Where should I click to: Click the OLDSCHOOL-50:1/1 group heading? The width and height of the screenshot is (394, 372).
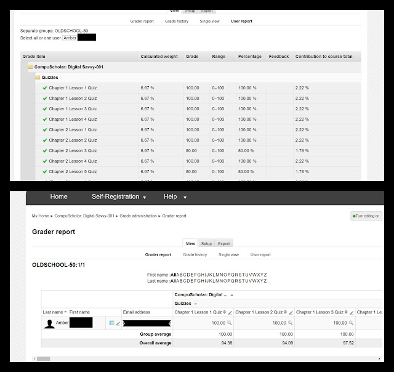[x=58, y=265]
